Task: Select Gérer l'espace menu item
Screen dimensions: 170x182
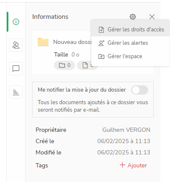Action: pyautogui.click(x=131, y=56)
